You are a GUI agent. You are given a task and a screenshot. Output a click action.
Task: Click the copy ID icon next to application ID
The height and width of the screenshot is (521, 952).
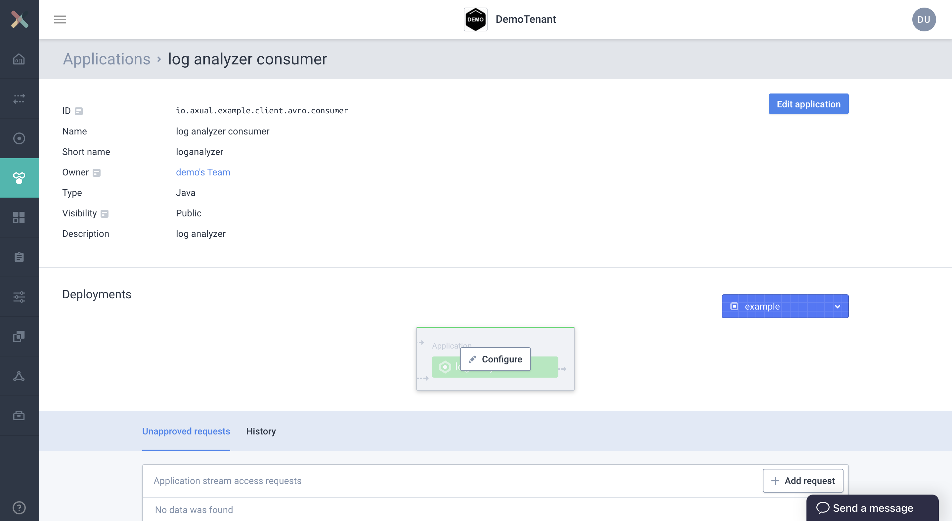point(80,110)
